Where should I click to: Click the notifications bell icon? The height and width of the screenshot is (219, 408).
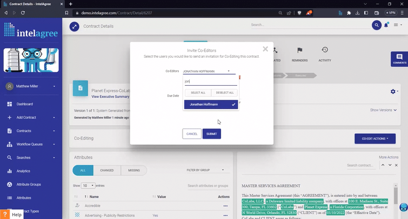coord(386,25)
